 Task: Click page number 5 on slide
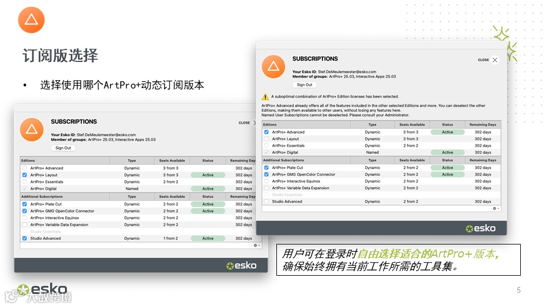pyautogui.click(x=519, y=291)
